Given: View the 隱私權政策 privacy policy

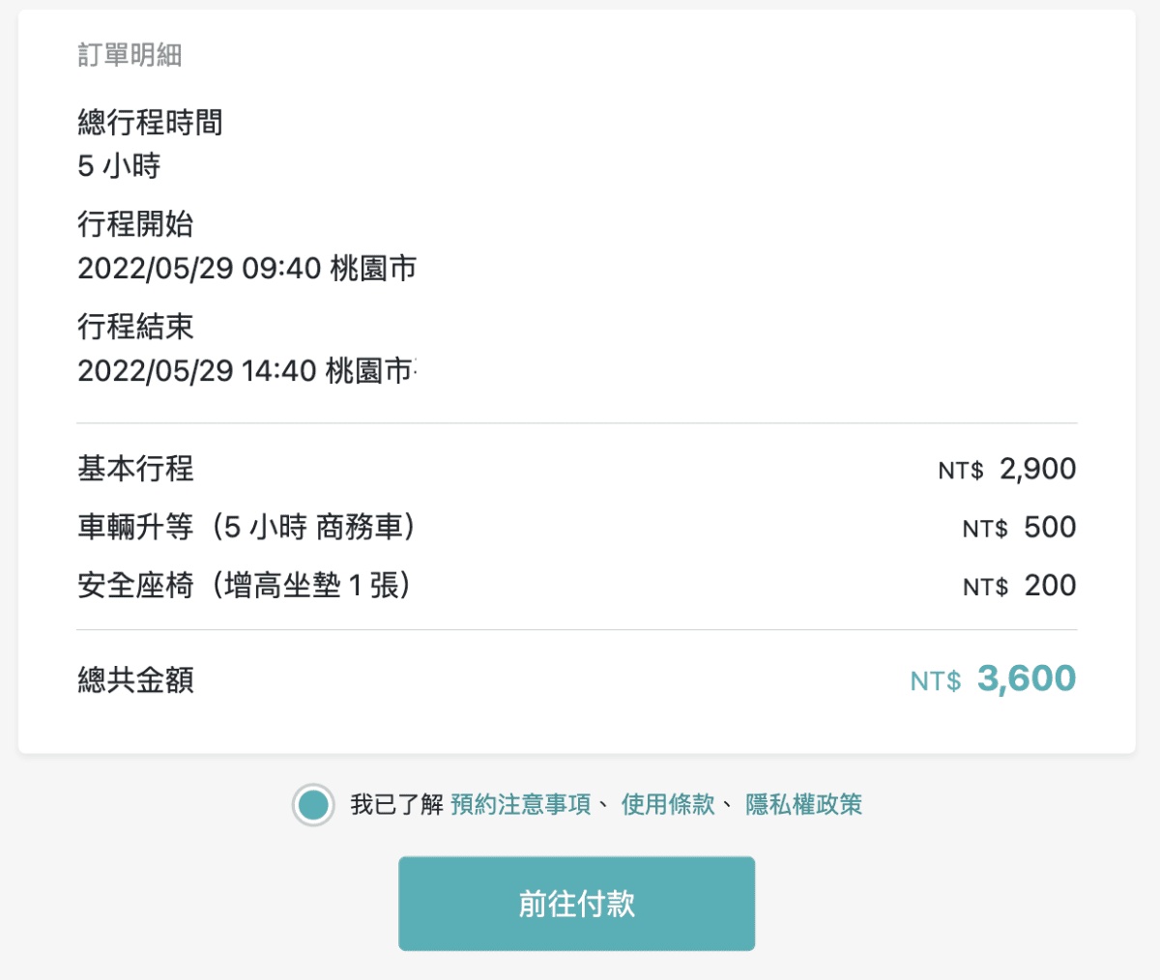Looking at the screenshot, I should (802, 804).
